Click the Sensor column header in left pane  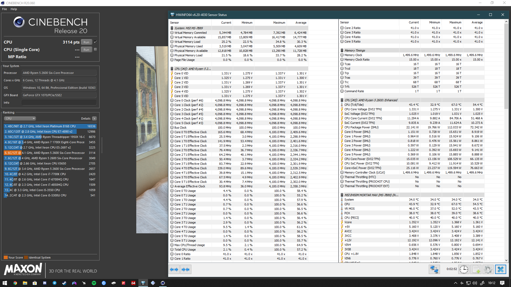pos(190,23)
